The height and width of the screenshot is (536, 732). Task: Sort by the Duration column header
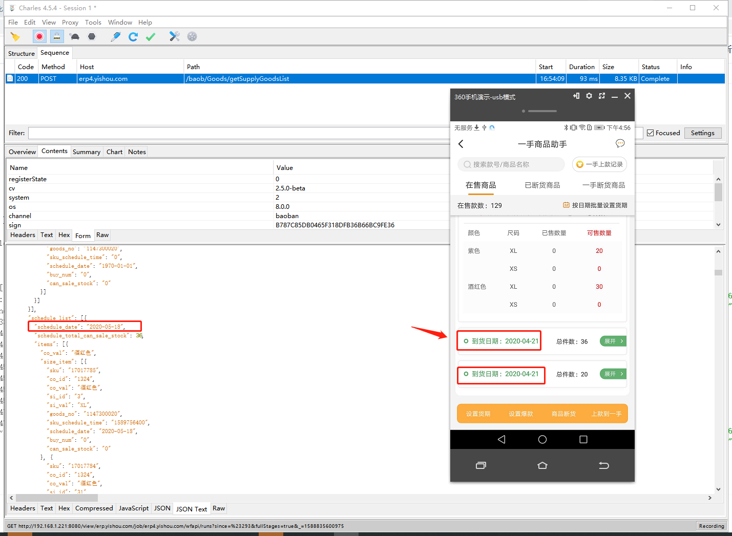coord(582,67)
